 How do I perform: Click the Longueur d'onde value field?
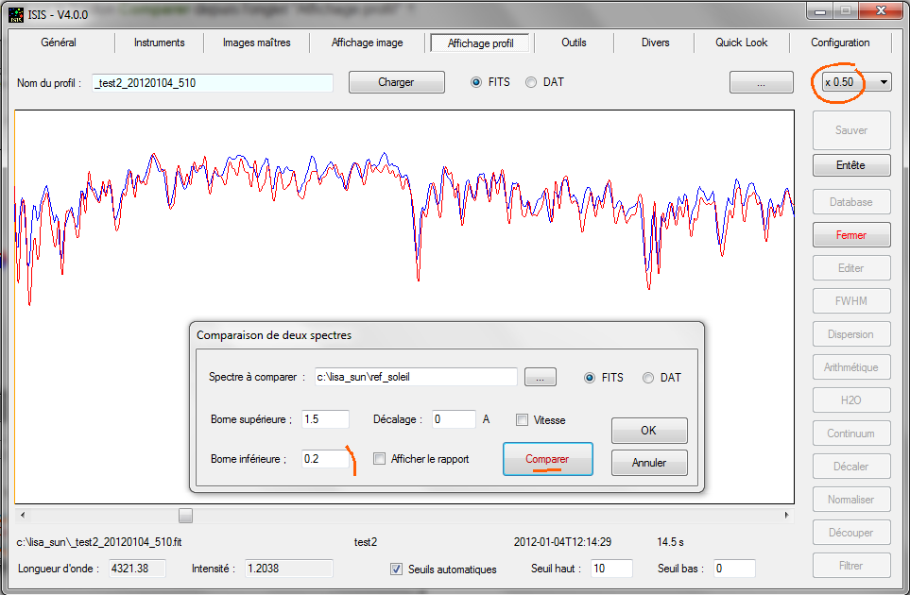tap(138, 569)
